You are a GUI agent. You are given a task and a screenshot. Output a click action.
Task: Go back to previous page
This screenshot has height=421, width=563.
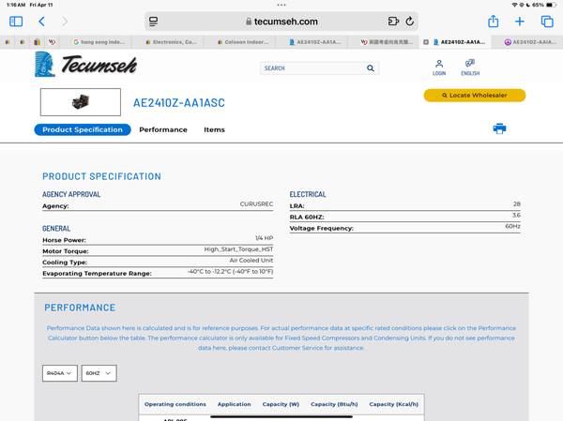tap(41, 22)
